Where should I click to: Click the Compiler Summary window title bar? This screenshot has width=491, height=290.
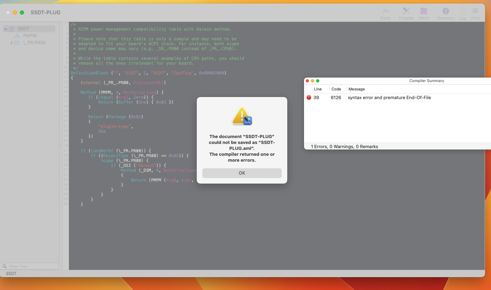(x=427, y=81)
